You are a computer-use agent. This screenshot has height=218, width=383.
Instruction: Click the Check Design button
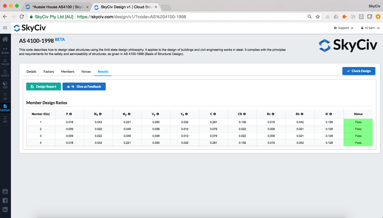[358, 71]
